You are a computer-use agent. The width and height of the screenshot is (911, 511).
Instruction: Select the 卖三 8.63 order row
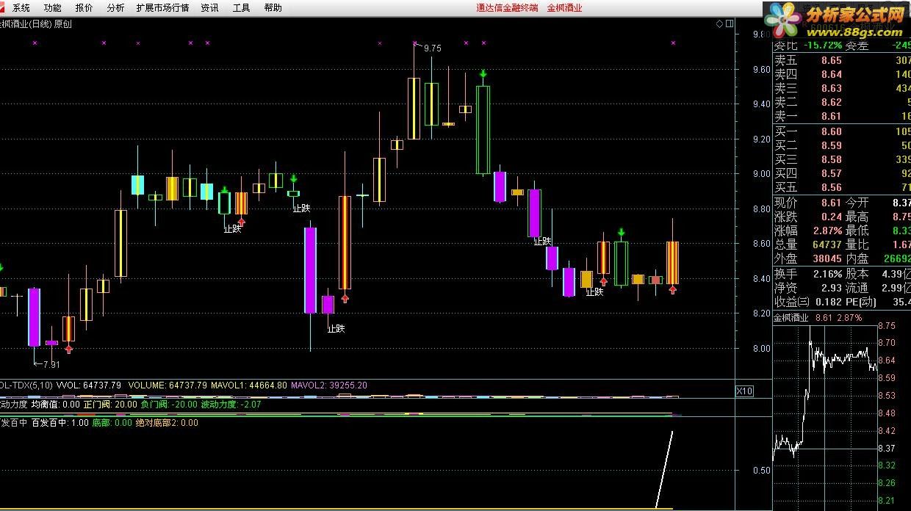coord(842,89)
